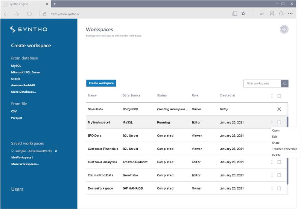The image size is (301, 209).
Task: Add page to favorites with the star icon
Action: pyautogui.click(x=243, y=14)
